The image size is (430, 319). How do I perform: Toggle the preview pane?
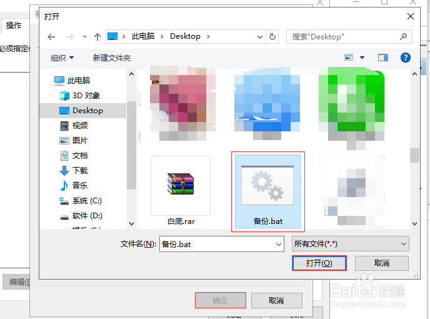pyautogui.click(x=383, y=58)
